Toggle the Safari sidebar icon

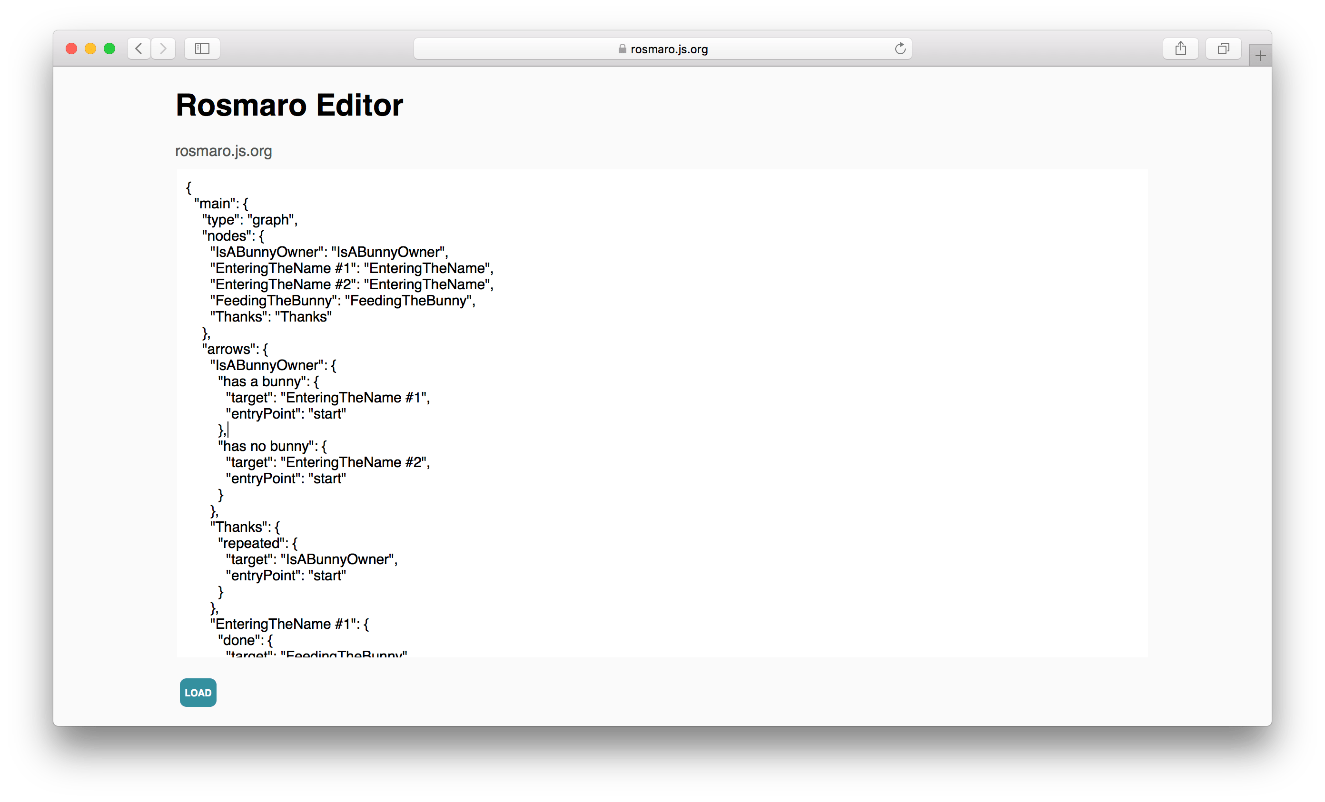point(202,49)
